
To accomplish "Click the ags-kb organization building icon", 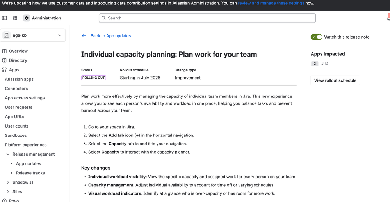I will coord(7,35).
